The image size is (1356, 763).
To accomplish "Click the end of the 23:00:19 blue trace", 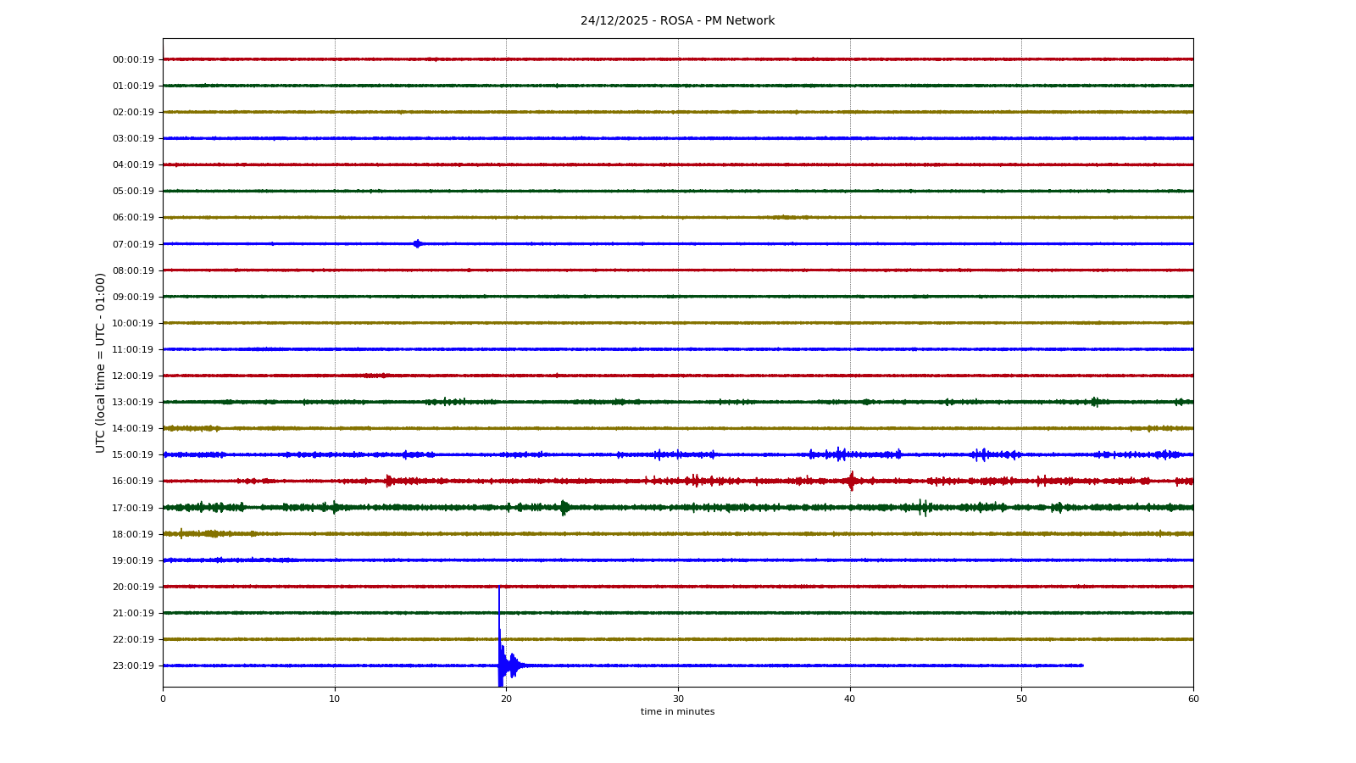I will point(1081,666).
